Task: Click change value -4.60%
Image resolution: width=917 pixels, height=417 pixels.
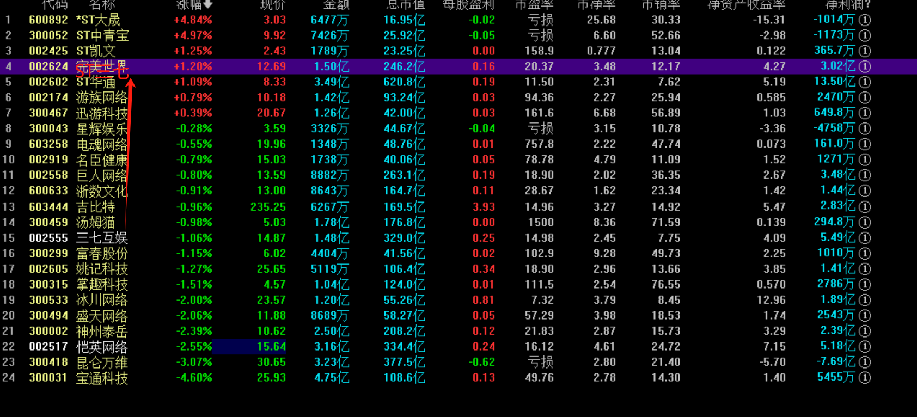Action: [x=194, y=378]
